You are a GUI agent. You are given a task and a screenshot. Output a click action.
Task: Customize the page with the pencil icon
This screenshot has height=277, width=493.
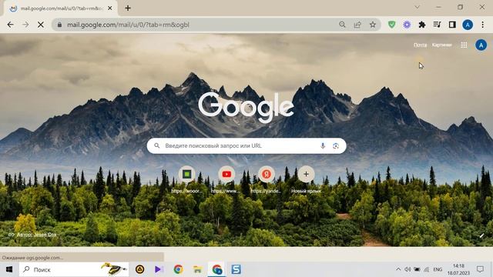(x=481, y=235)
